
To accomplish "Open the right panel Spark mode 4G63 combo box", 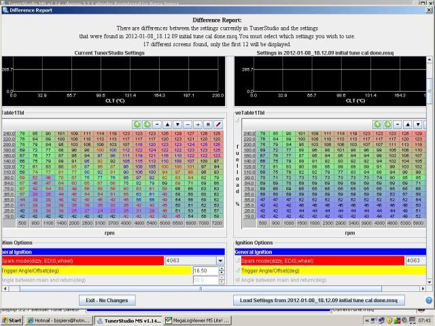I will tap(415, 260).
